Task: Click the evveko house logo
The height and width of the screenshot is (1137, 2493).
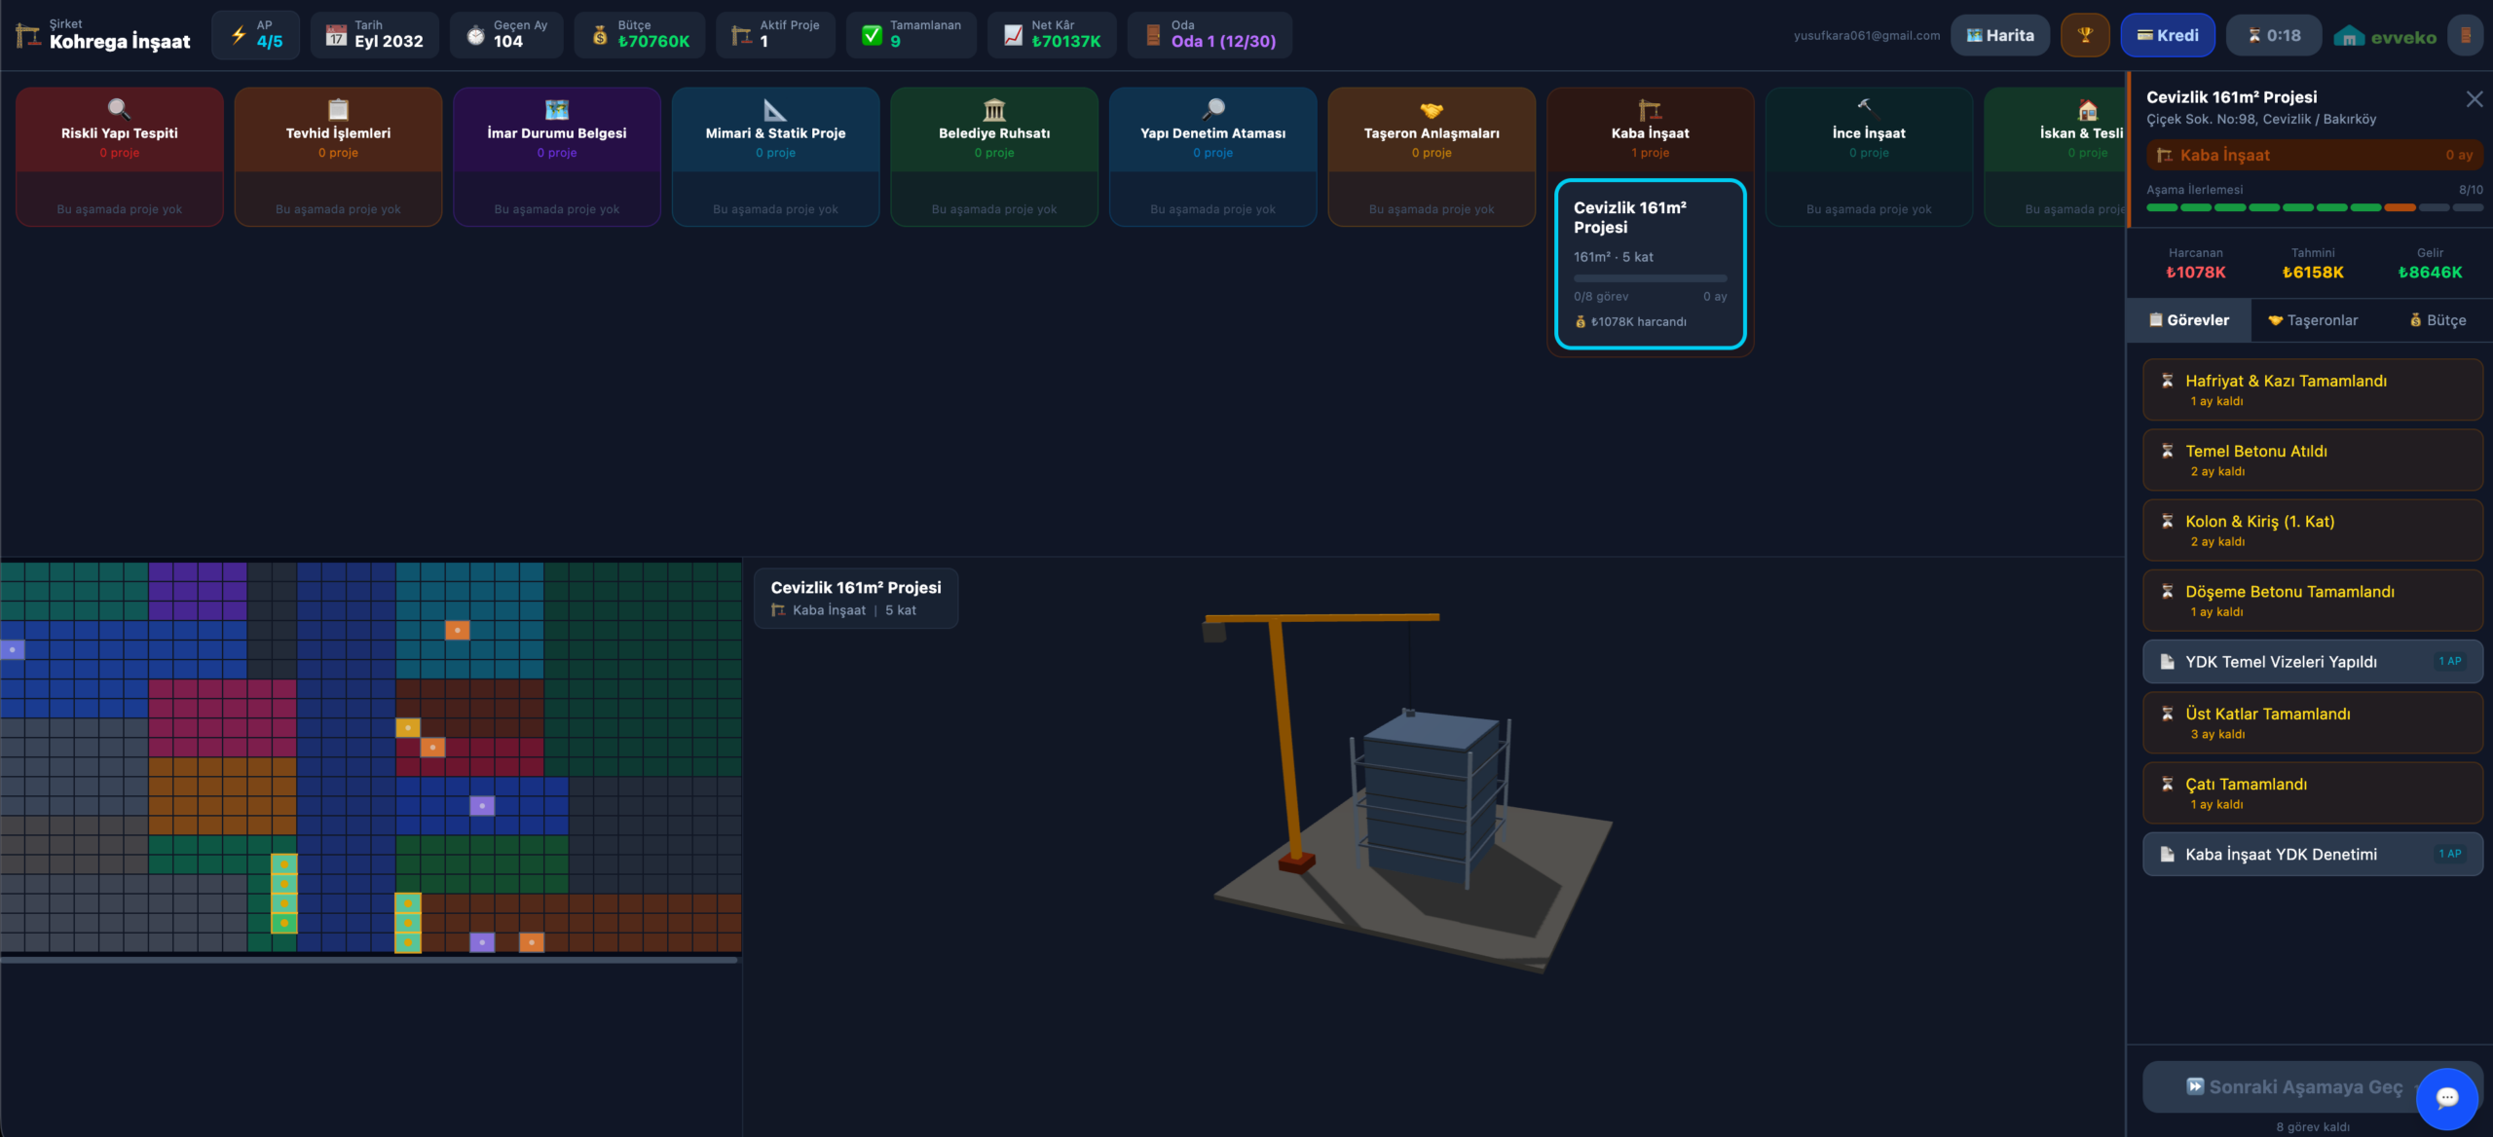Action: tap(2349, 37)
